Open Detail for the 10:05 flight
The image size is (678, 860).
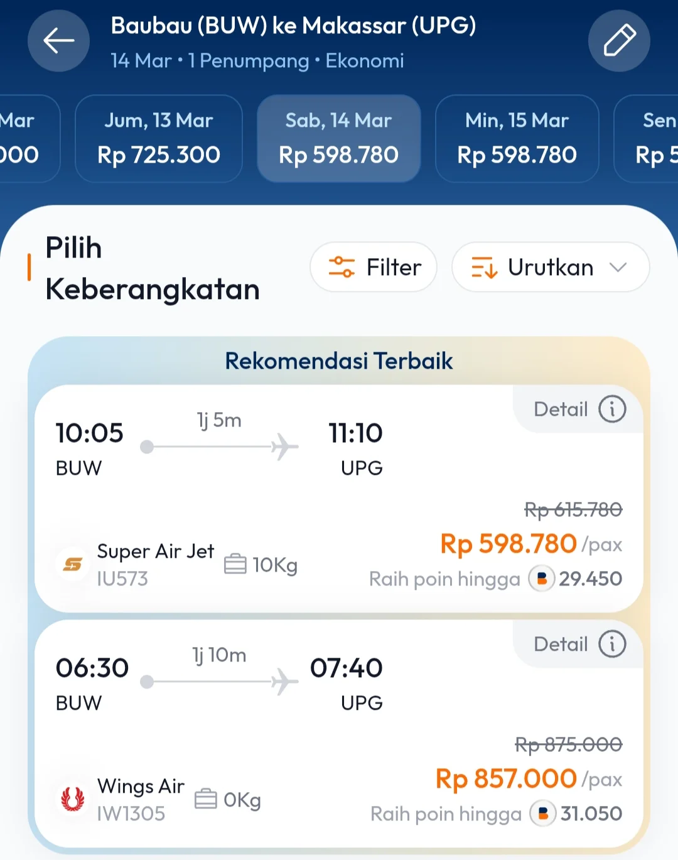click(561, 410)
